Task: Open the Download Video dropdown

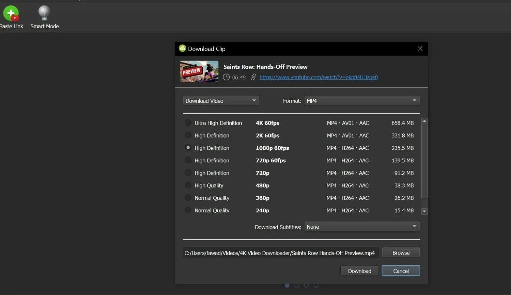Action: tap(221, 101)
